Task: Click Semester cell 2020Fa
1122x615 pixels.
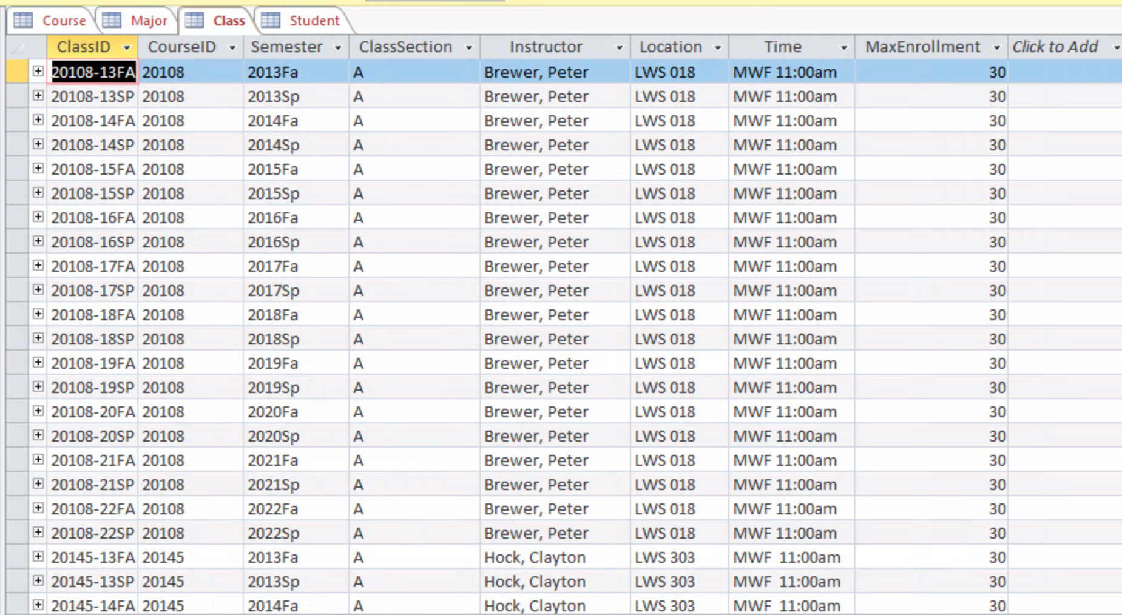Action: pos(296,412)
